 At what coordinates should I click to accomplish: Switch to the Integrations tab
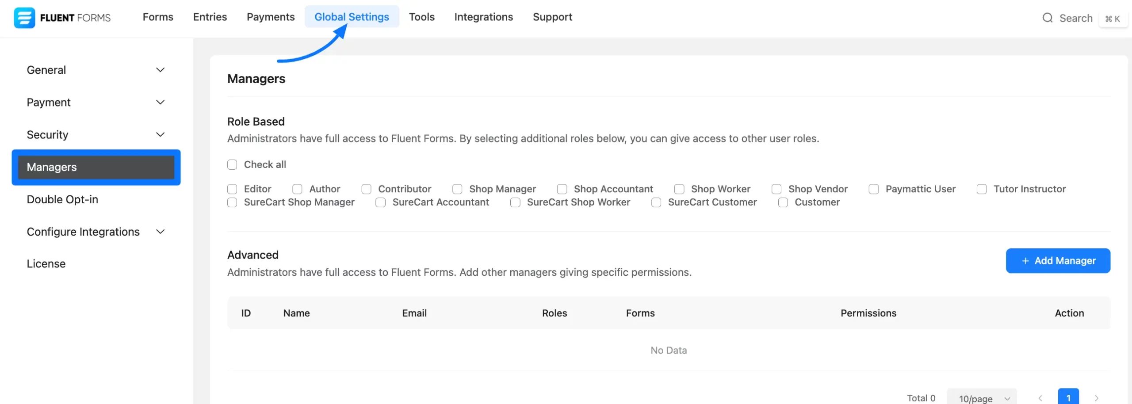click(483, 17)
